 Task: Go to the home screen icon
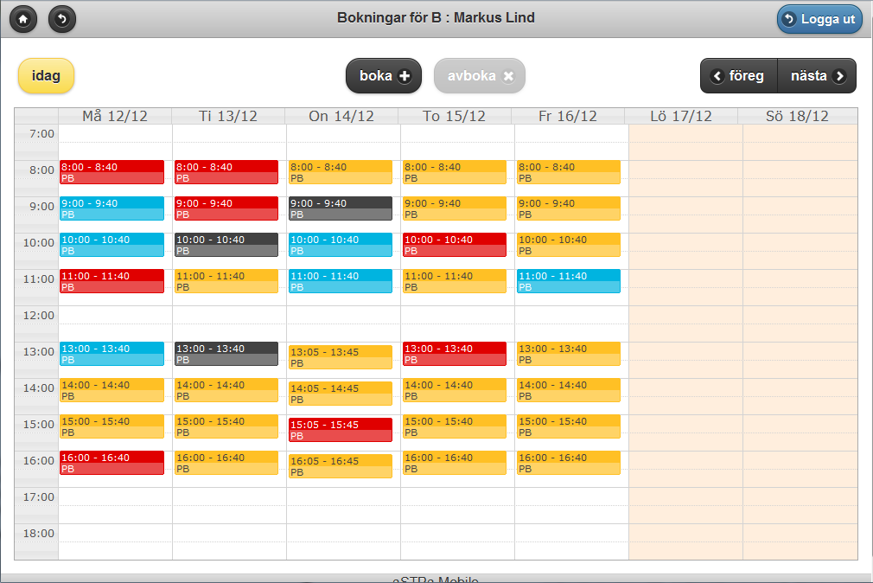click(x=23, y=20)
